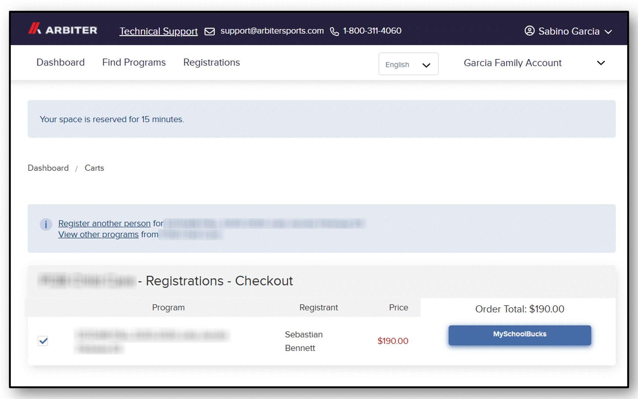This screenshot has width=638, height=399.
Task: Click the Order Total: $190.00 text
Action: coord(519,309)
